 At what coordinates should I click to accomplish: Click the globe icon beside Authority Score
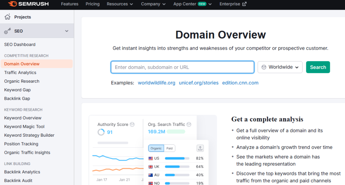click(x=132, y=125)
